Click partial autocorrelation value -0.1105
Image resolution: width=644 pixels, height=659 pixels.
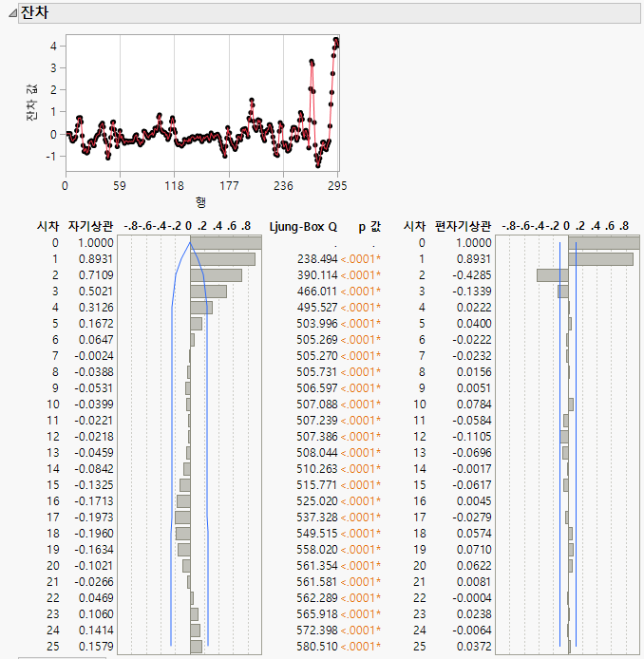coord(472,437)
